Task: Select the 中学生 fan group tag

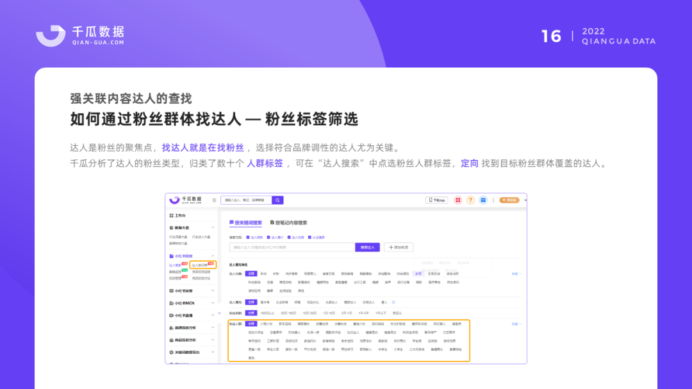Action: pyautogui.click(x=382, y=349)
